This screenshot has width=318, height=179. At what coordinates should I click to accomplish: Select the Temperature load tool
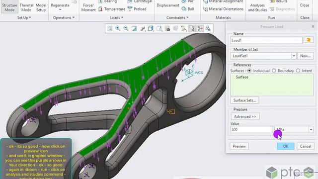click(x=112, y=9)
